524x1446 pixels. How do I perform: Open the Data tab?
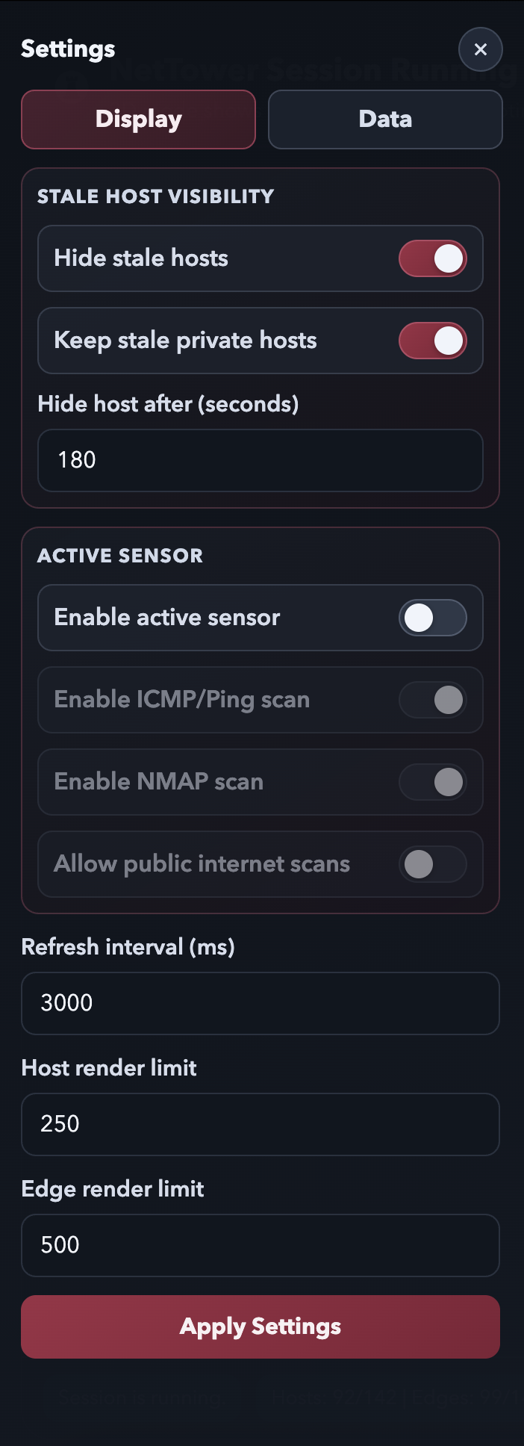[385, 120]
